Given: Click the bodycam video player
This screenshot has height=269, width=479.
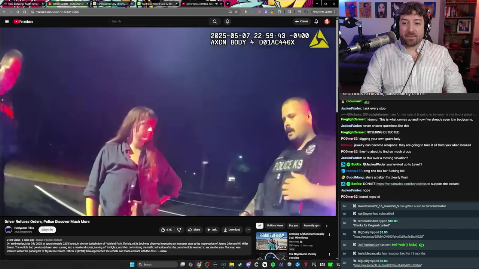Looking at the screenshot, I should tap(168, 121).
